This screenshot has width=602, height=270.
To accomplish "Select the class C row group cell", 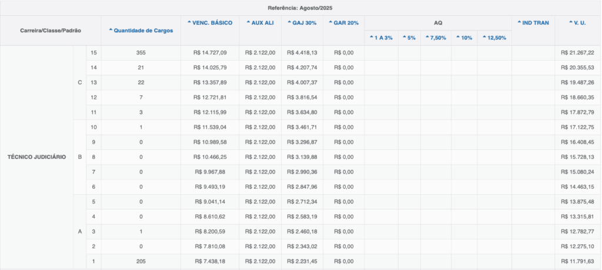I will pyautogui.click(x=80, y=82).
